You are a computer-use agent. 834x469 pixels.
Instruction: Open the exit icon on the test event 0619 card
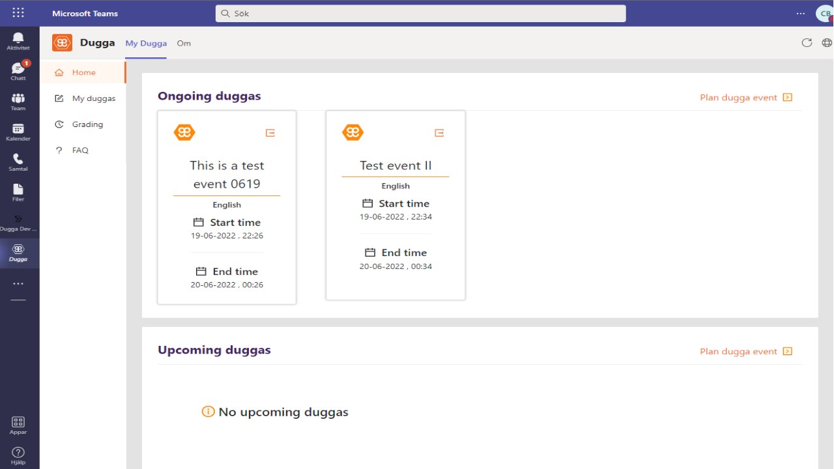pos(270,133)
